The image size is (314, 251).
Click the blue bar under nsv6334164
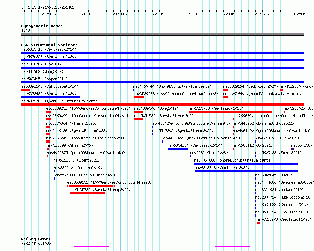178,149
